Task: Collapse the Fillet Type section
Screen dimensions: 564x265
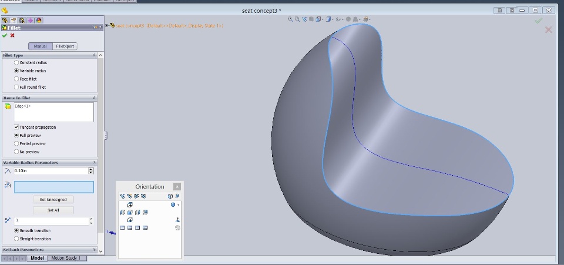Action: (x=94, y=55)
